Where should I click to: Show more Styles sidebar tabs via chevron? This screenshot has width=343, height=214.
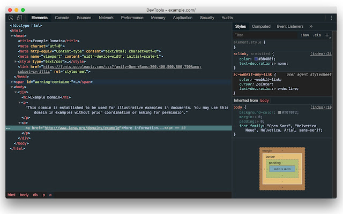311,26
